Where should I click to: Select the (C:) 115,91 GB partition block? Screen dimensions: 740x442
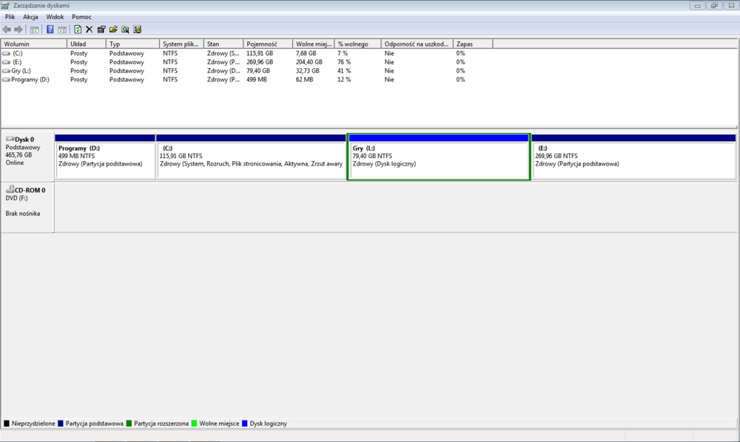point(251,157)
